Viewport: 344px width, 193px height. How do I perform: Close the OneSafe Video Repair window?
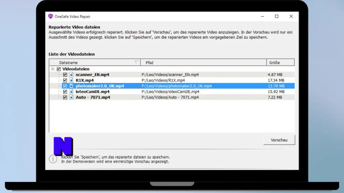coord(291,16)
